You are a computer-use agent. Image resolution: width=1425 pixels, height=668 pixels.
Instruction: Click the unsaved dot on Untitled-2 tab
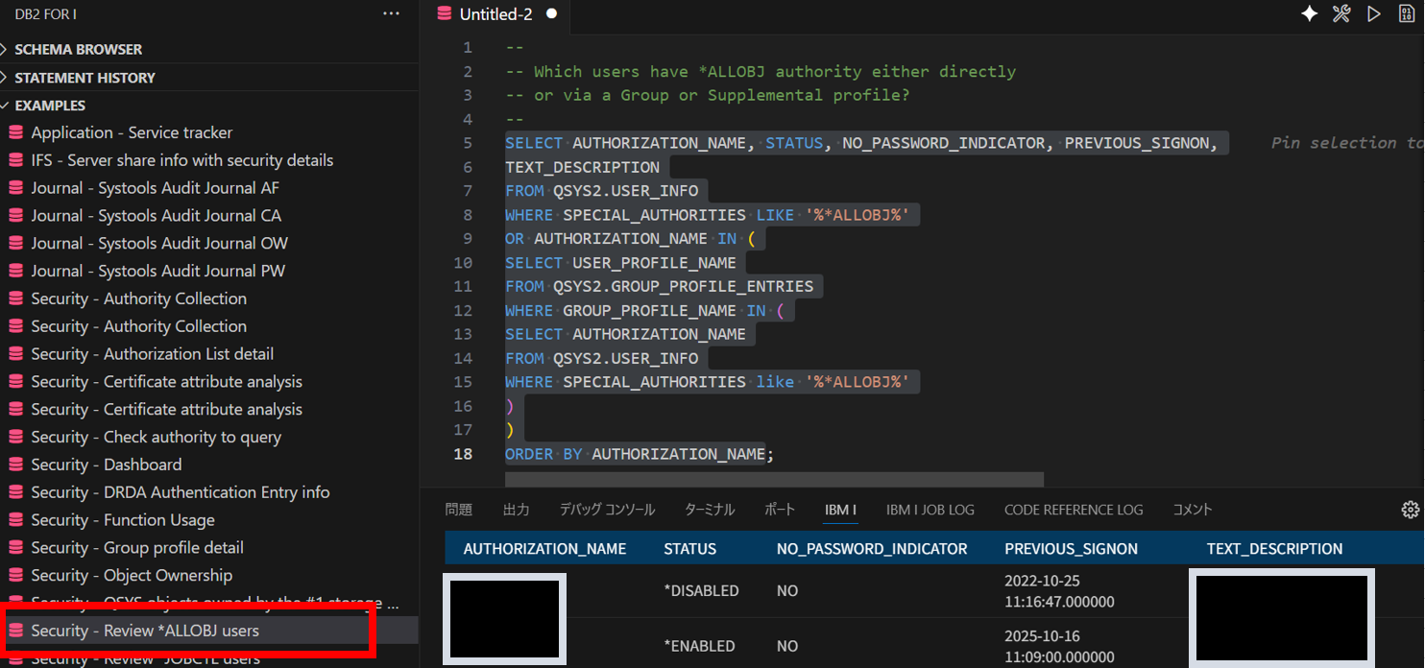551,13
